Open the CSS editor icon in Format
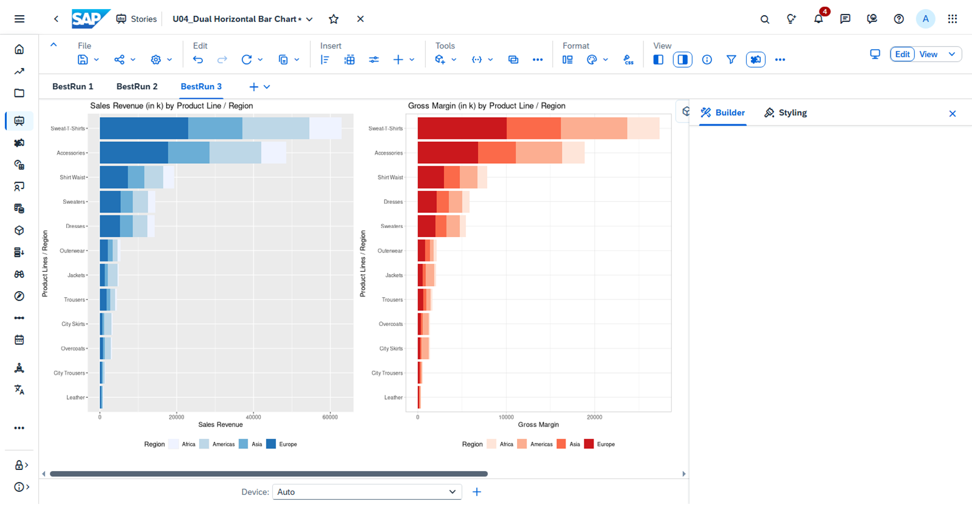972x510 pixels. [x=628, y=59]
